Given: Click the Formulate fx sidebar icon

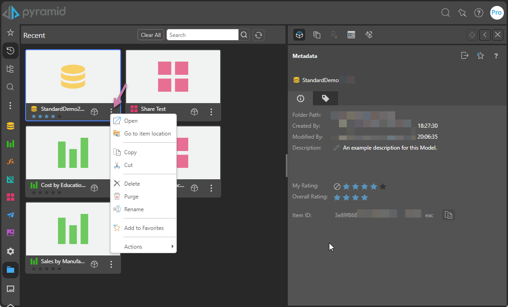Looking at the screenshot, I should click(11, 161).
